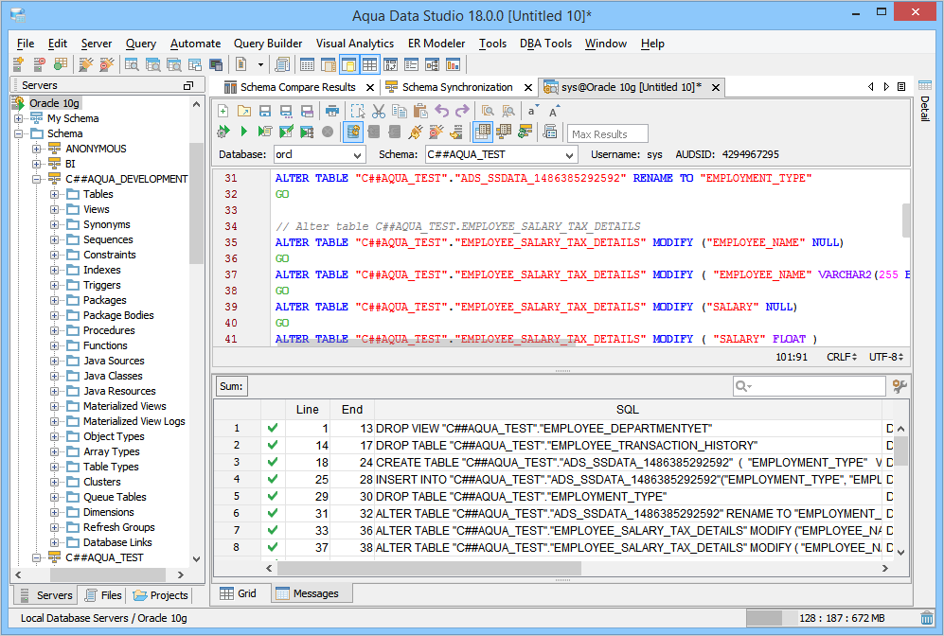
Task: Click the trash can garbage collection icon
Action: [x=927, y=618]
